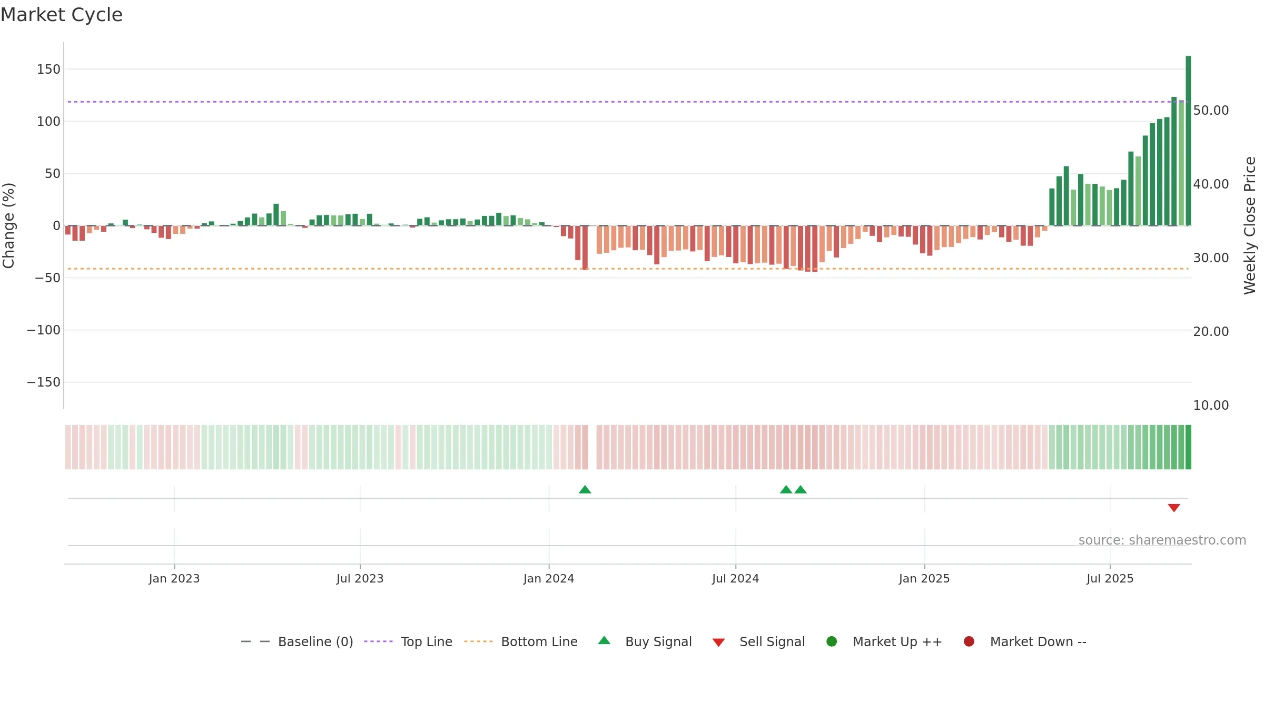Viewport: 1264px width, 711px height.
Task: Click the source: sharemaestro.com text
Action: click(1162, 540)
